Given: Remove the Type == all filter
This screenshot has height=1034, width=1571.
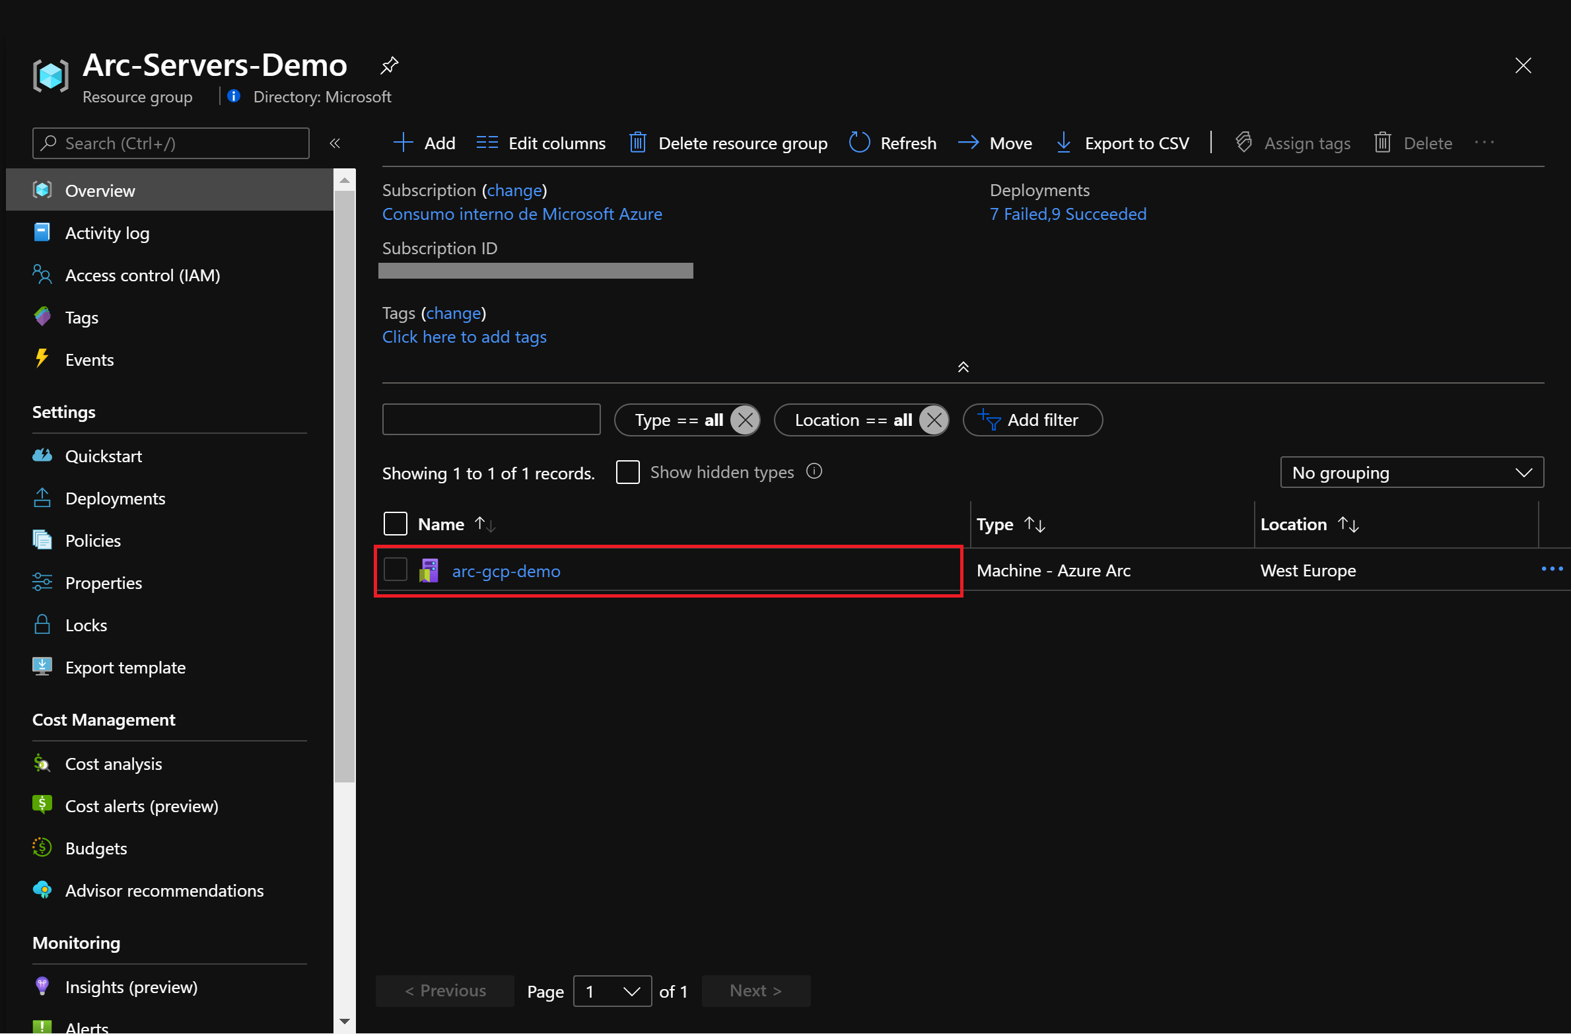Looking at the screenshot, I should point(746,420).
